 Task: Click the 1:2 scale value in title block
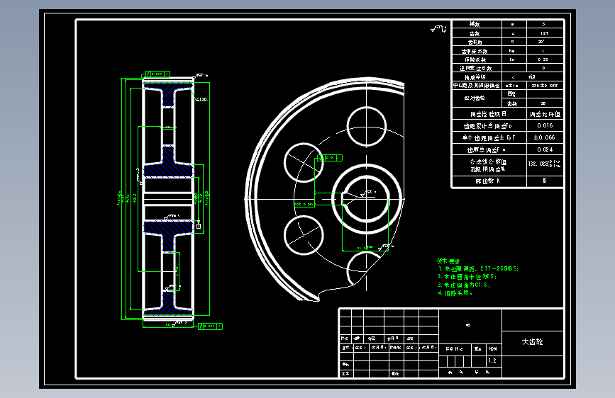click(x=492, y=360)
